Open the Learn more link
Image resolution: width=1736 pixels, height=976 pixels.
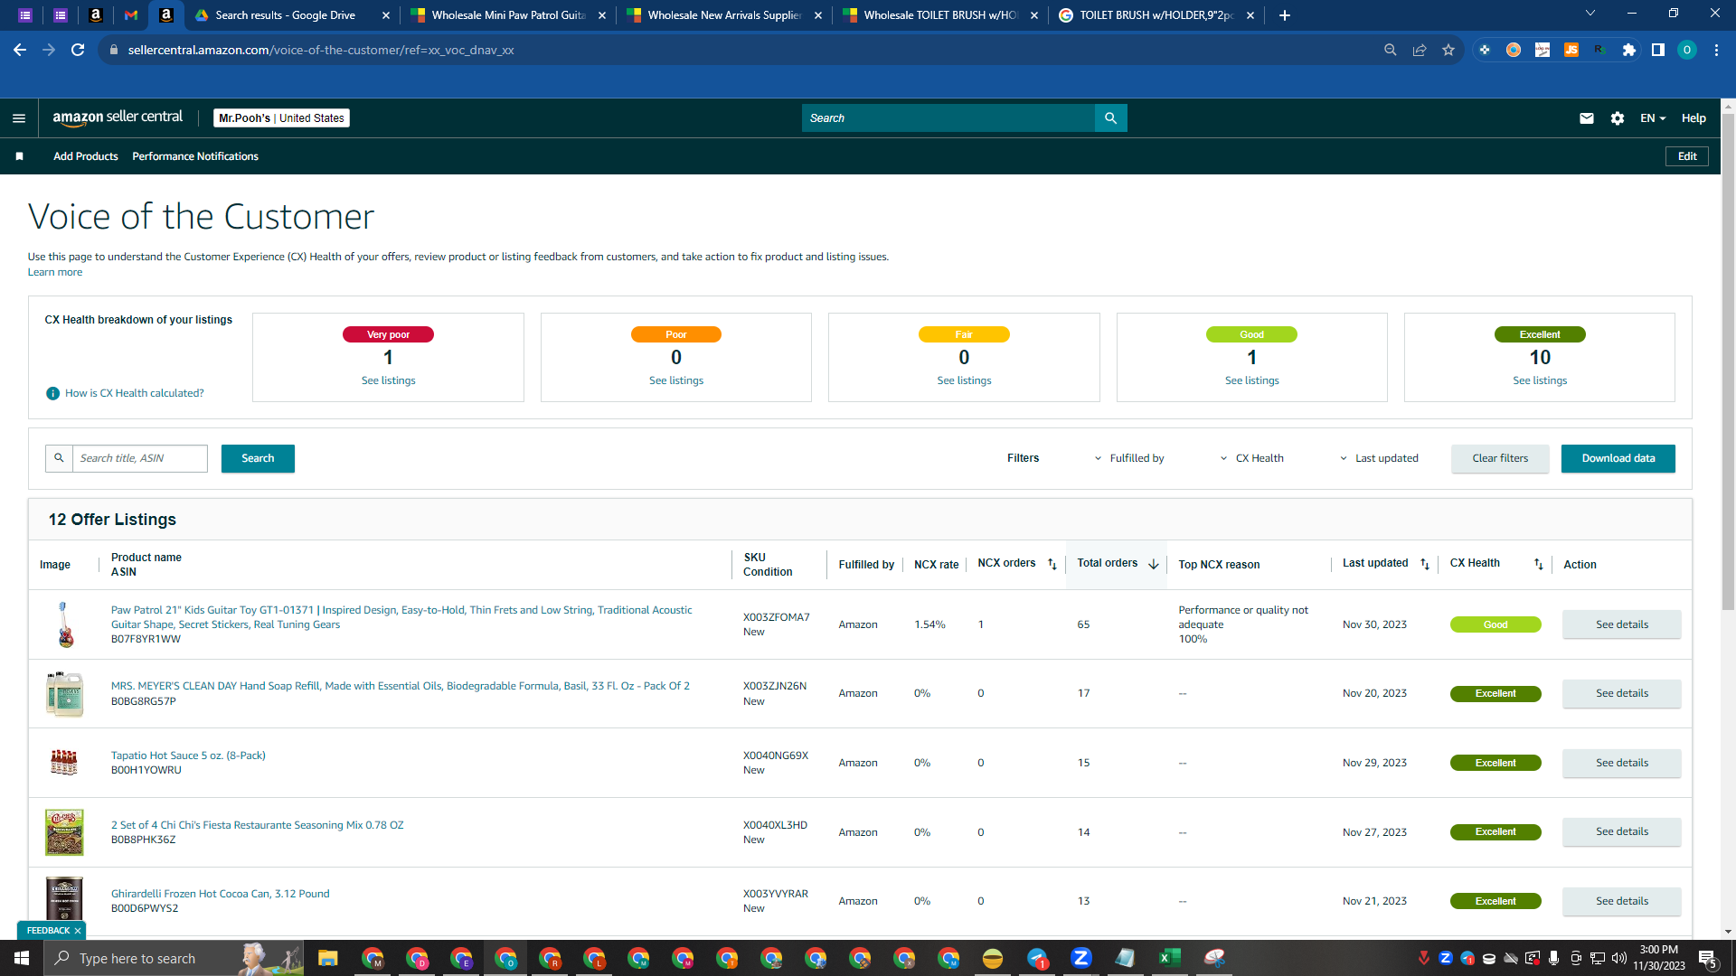[55, 272]
